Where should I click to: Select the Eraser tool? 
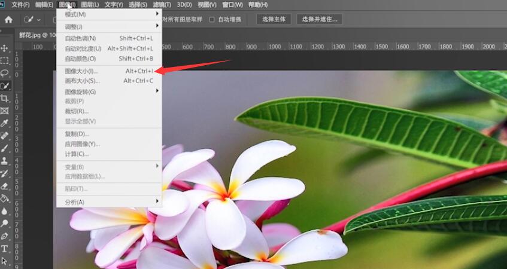click(x=4, y=186)
